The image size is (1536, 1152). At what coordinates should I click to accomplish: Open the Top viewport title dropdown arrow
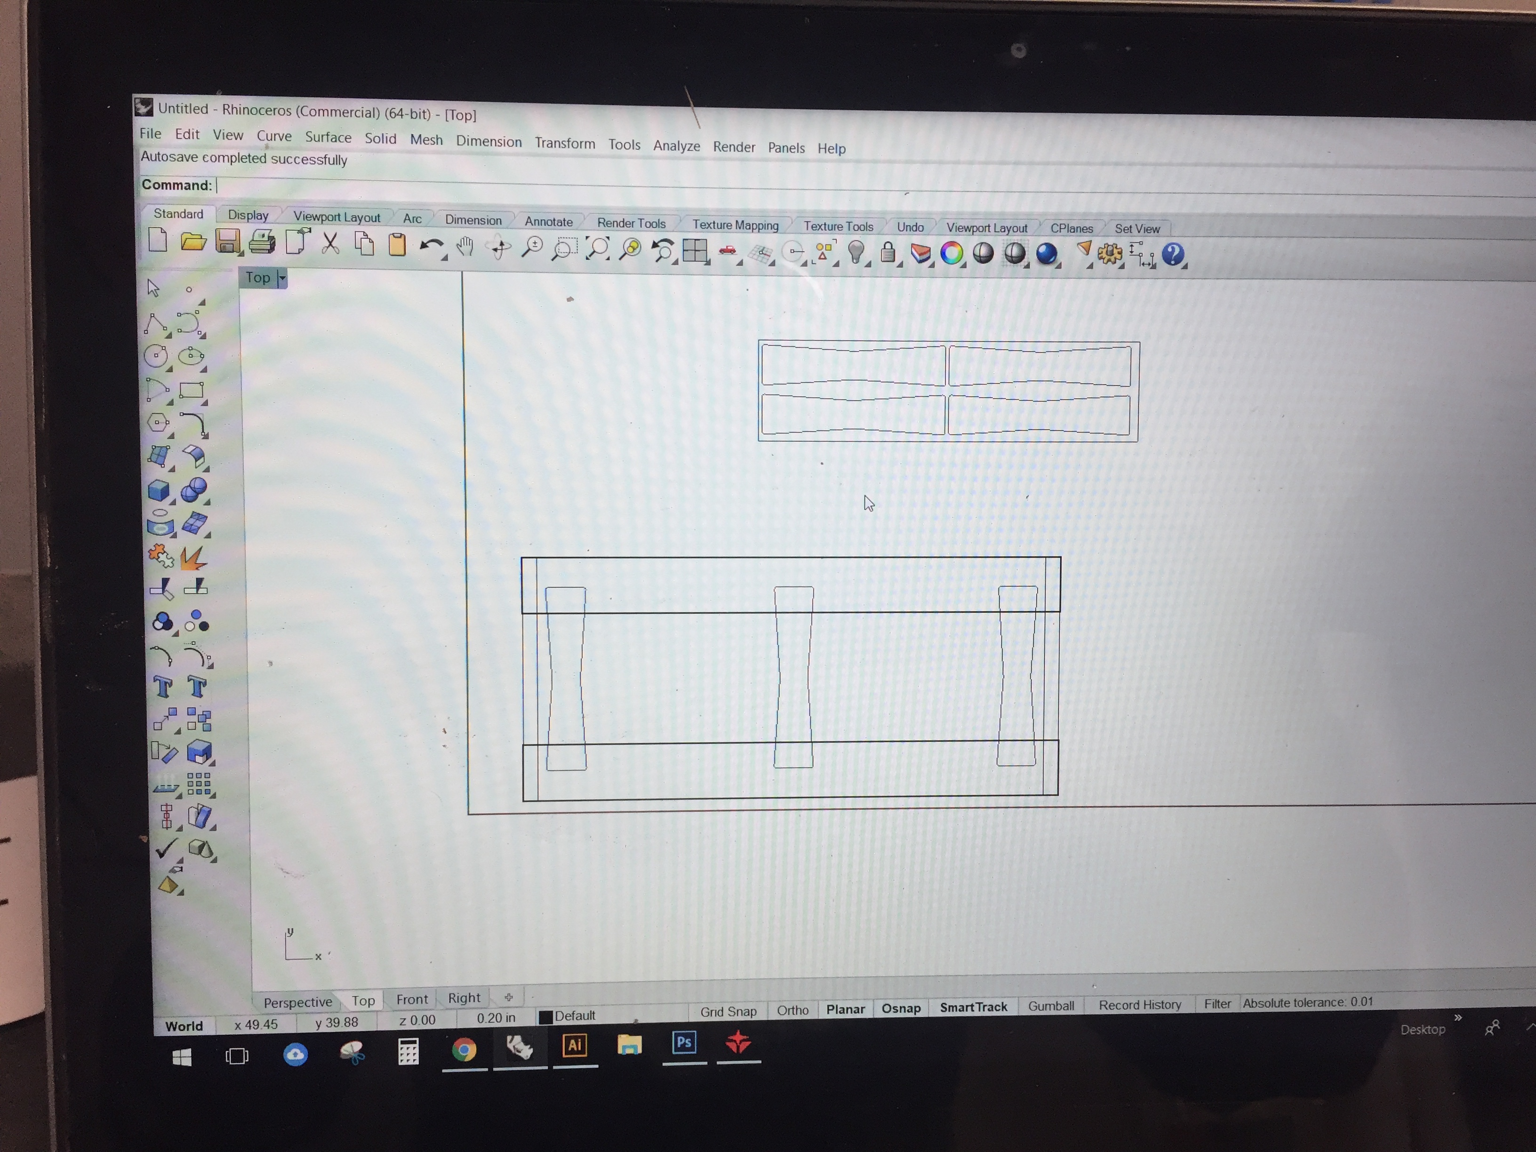282,279
